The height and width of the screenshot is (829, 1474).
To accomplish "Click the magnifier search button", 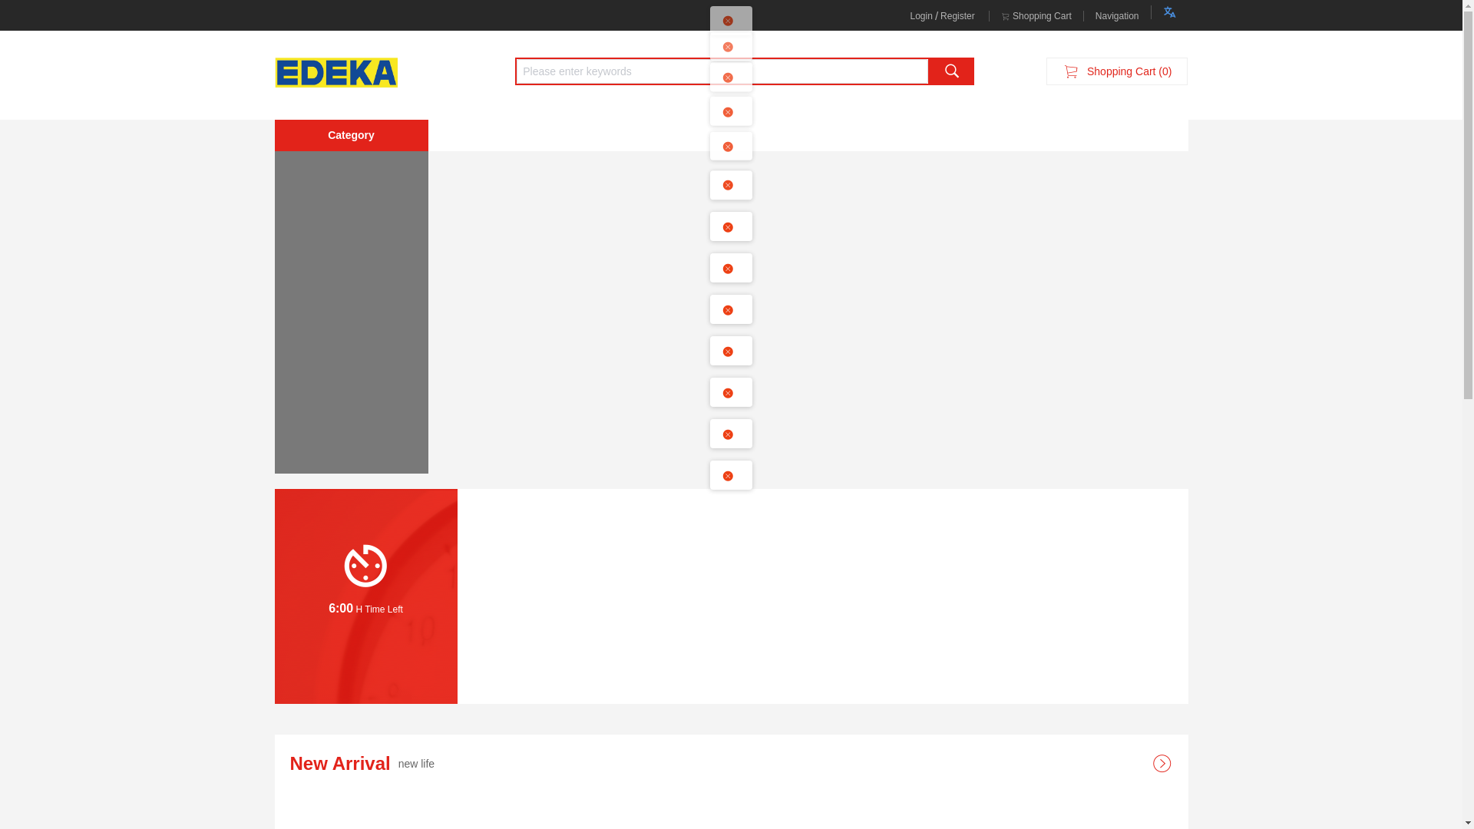I will tap(951, 71).
